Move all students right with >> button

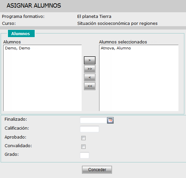90,69
